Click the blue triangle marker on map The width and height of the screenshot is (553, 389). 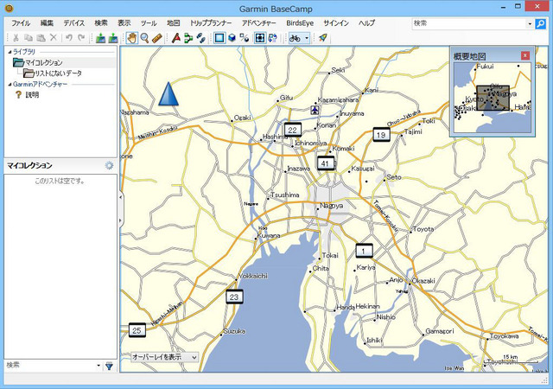[168, 94]
